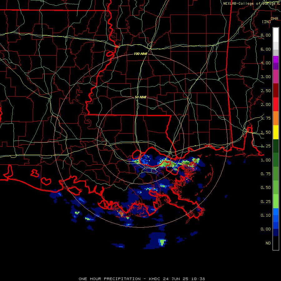Click the '1.00' legend value
Viewport: 281px width, 281px height.
pos(266,160)
